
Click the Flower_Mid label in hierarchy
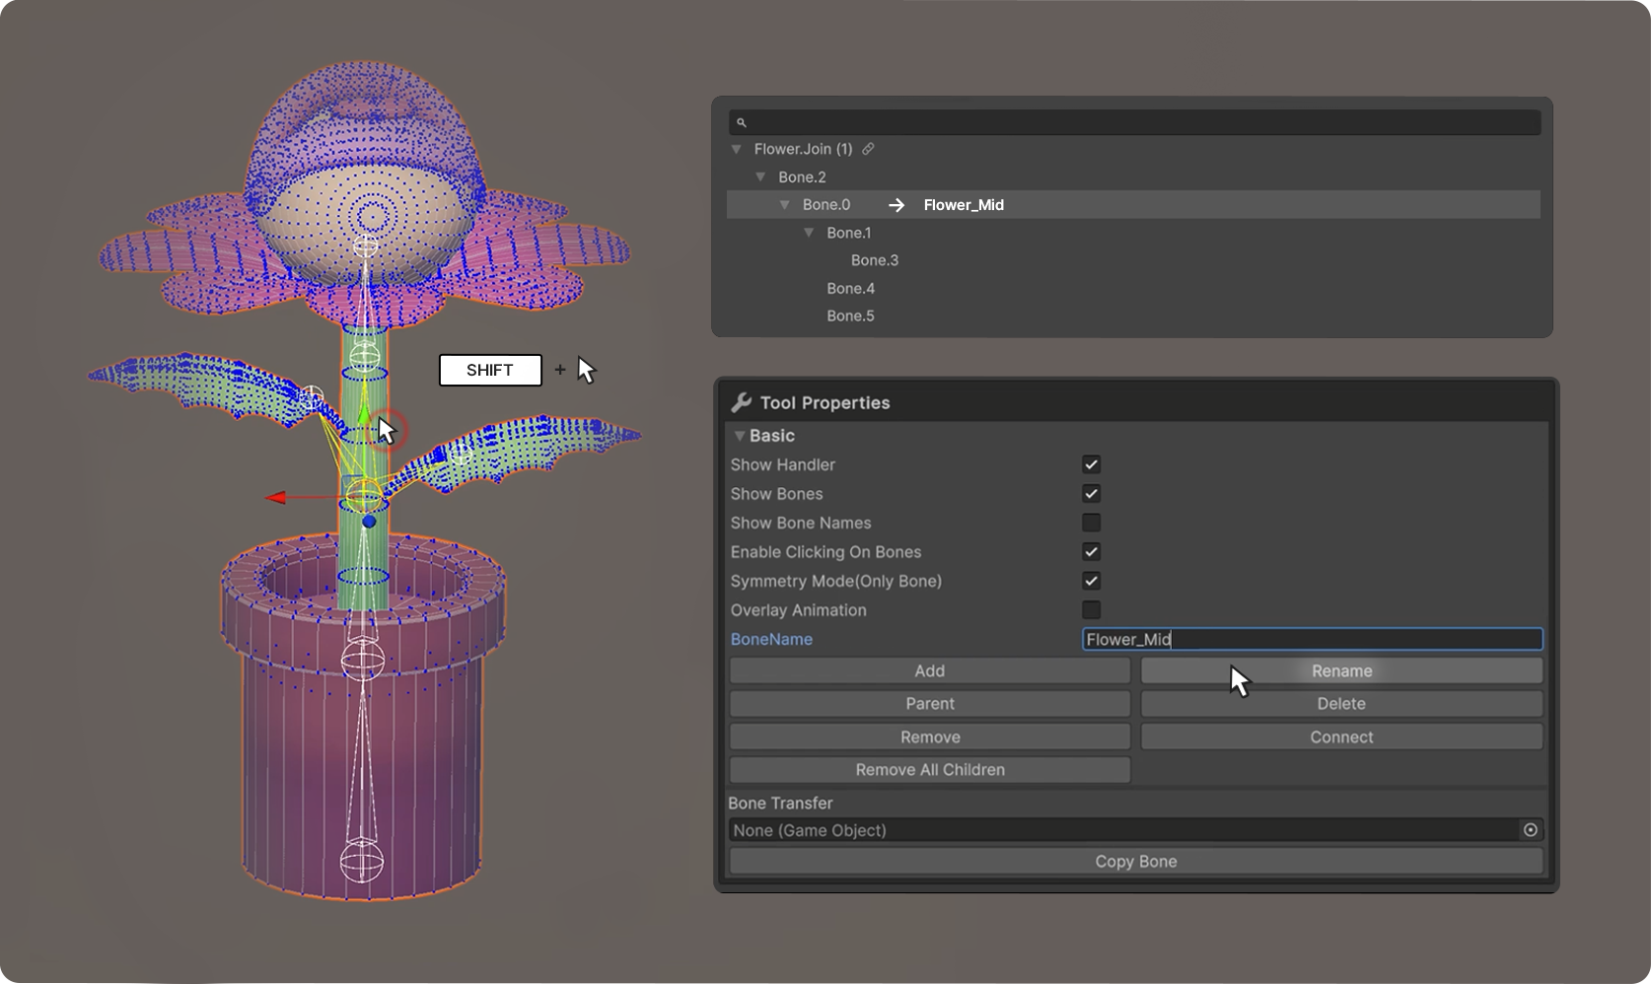point(964,205)
